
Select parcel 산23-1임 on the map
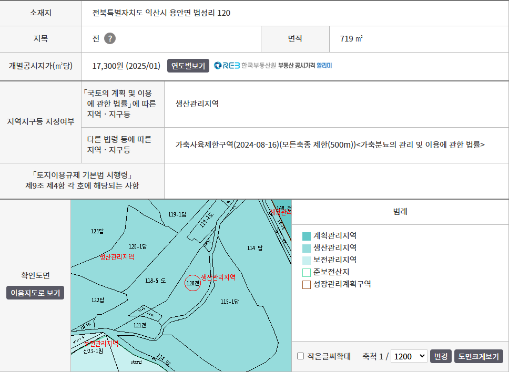click(94, 350)
